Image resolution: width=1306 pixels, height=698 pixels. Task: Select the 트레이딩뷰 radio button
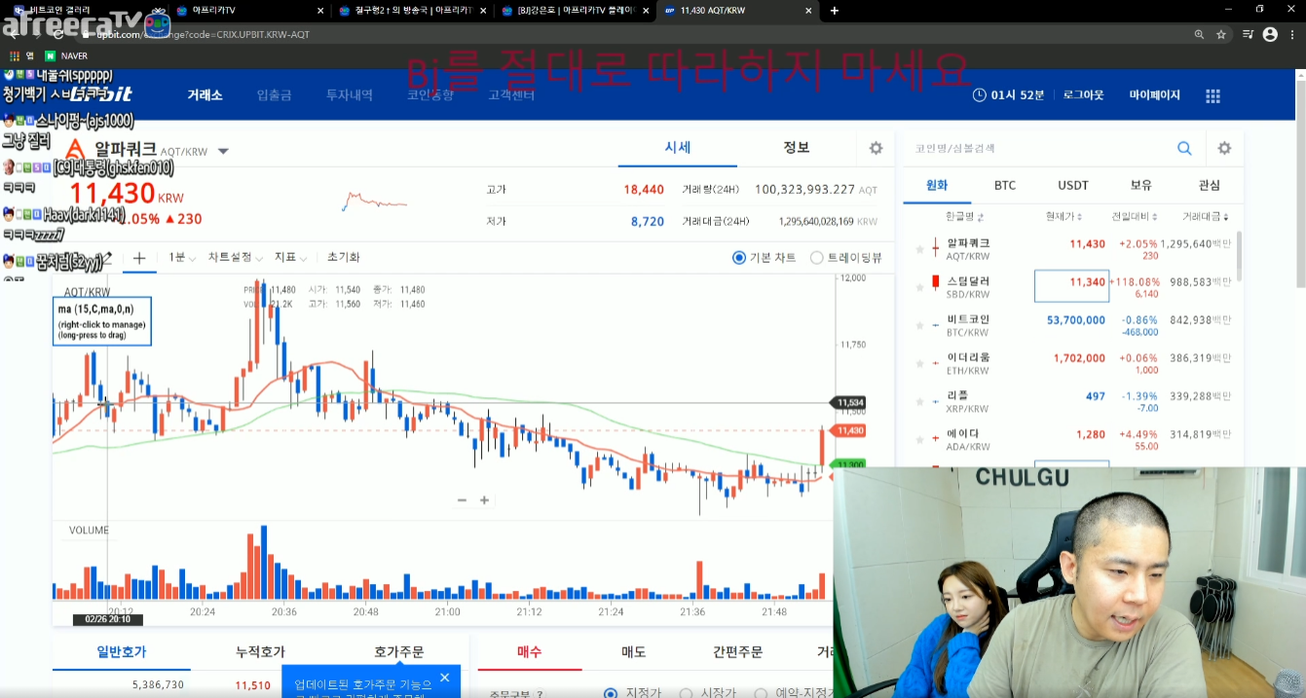[x=817, y=258]
